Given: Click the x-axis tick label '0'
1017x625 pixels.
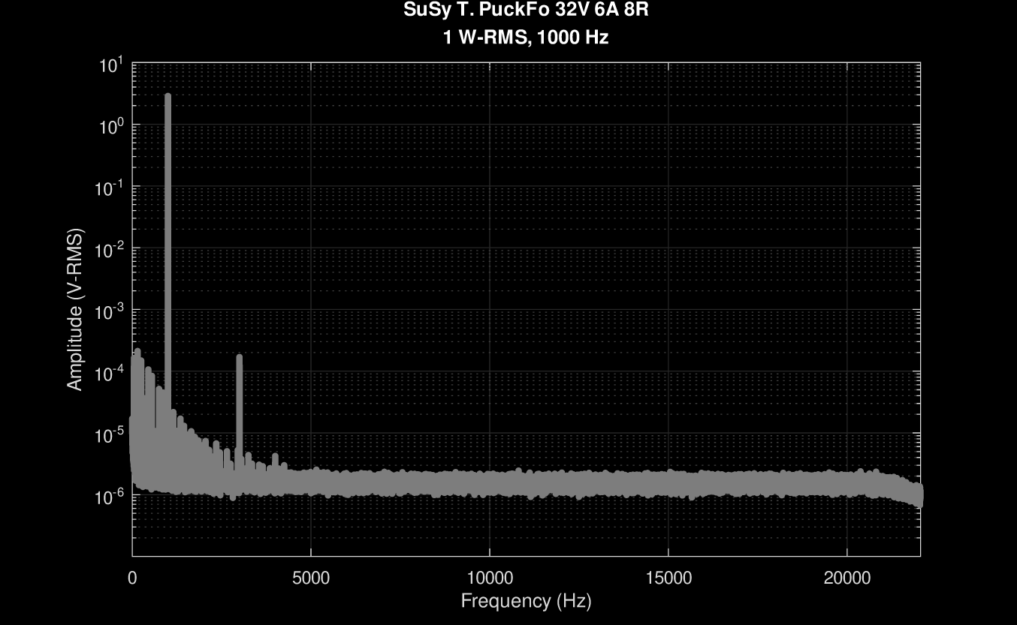Looking at the screenshot, I should click(x=132, y=578).
